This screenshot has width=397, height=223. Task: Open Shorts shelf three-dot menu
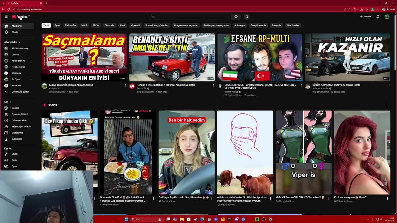(387, 105)
